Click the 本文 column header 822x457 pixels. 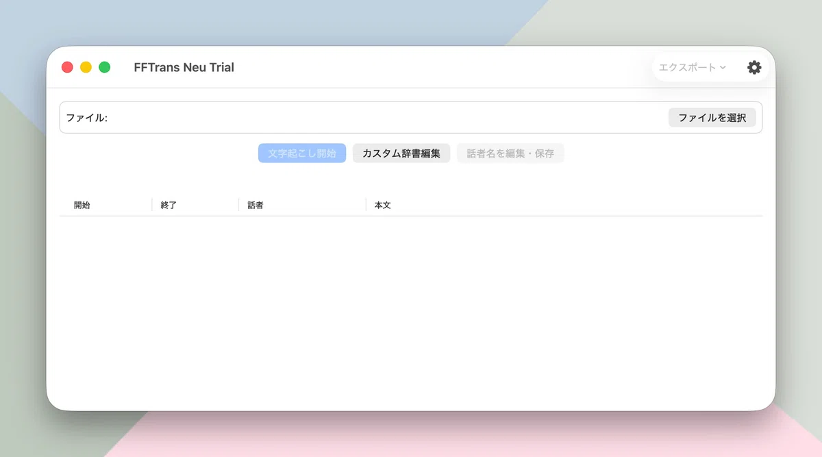[564, 205]
